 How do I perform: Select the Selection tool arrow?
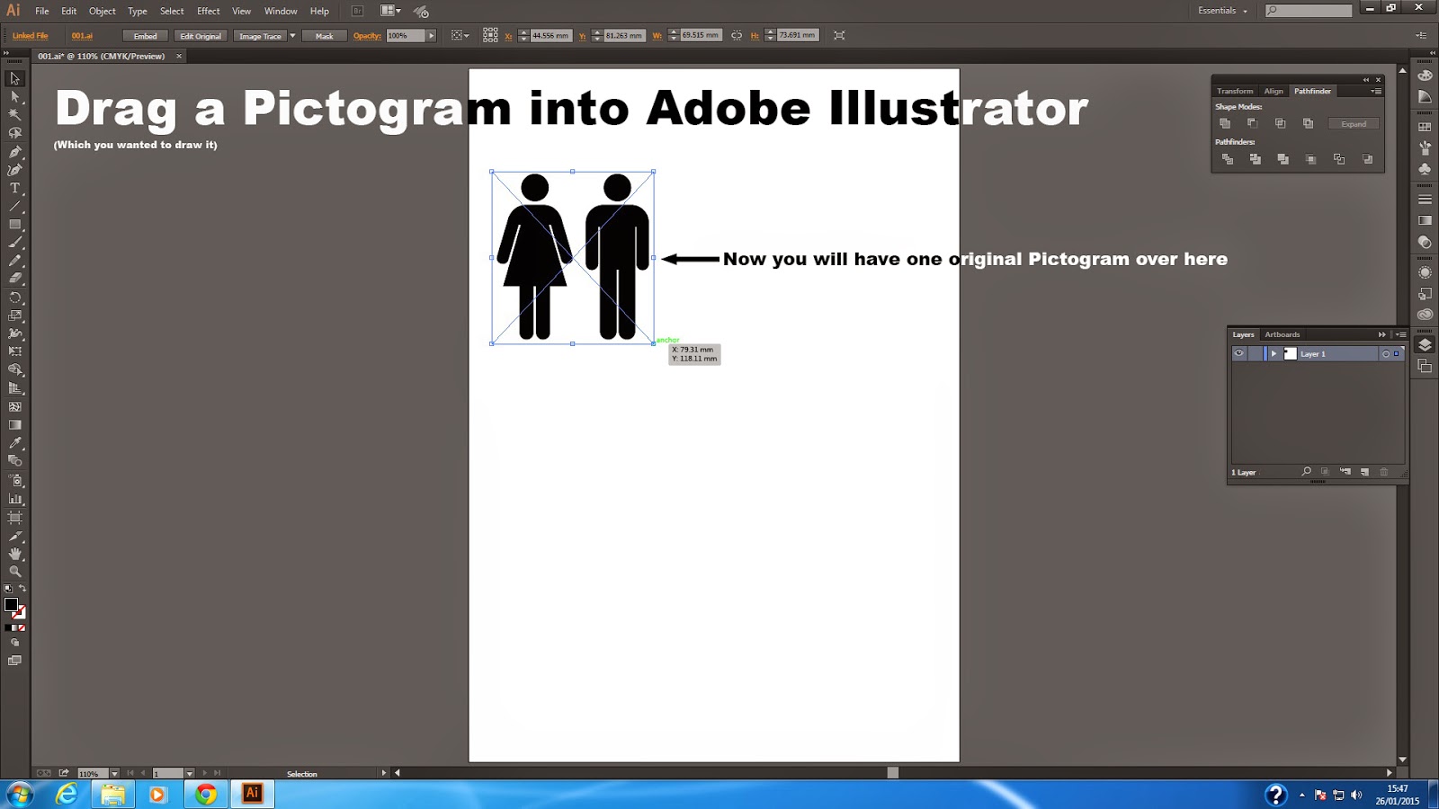(x=15, y=78)
